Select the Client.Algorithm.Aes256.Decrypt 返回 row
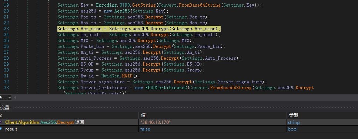This screenshot has height=139, width=358. [179, 122]
